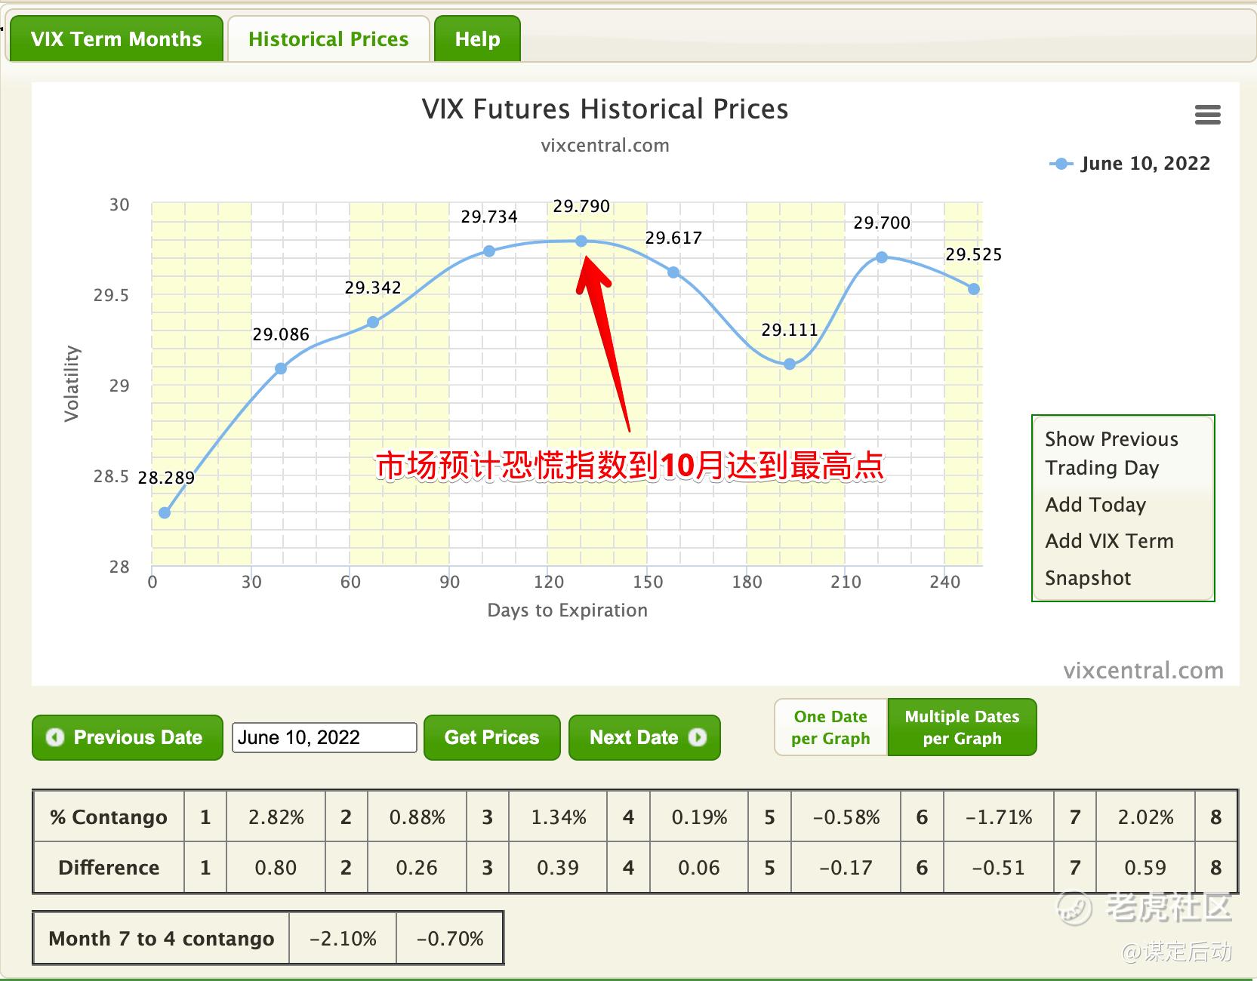Open the Historical Prices tab
This screenshot has width=1257, height=981.
[328, 38]
